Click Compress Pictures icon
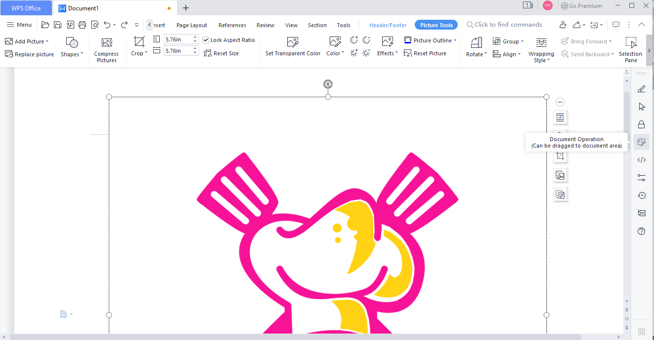The image size is (654, 340). tap(106, 43)
